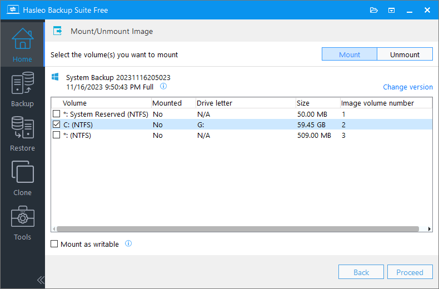The width and height of the screenshot is (439, 289).
Task: Click the Hasleo Backup Suite logo icon
Action: click(13, 10)
